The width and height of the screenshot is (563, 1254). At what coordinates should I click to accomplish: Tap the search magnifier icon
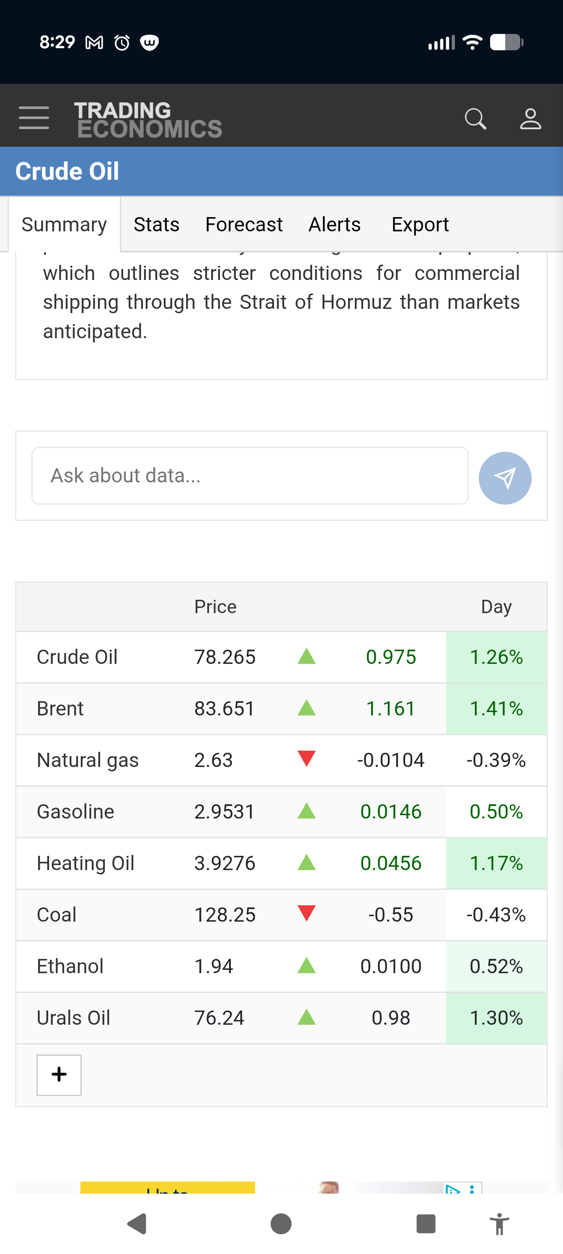(x=475, y=118)
